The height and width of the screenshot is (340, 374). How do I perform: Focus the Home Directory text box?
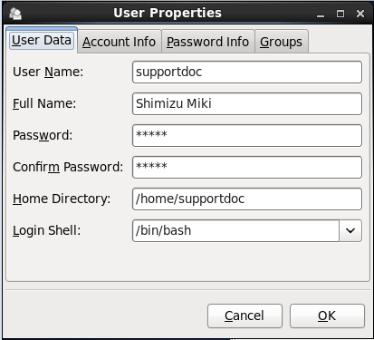(x=247, y=199)
